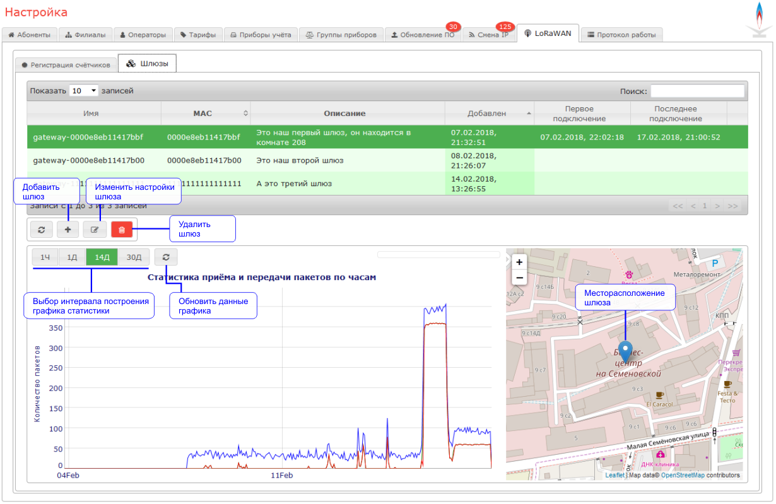Select the 14Д chart interval button
The width and height of the screenshot is (776, 504).
click(x=102, y=257)
